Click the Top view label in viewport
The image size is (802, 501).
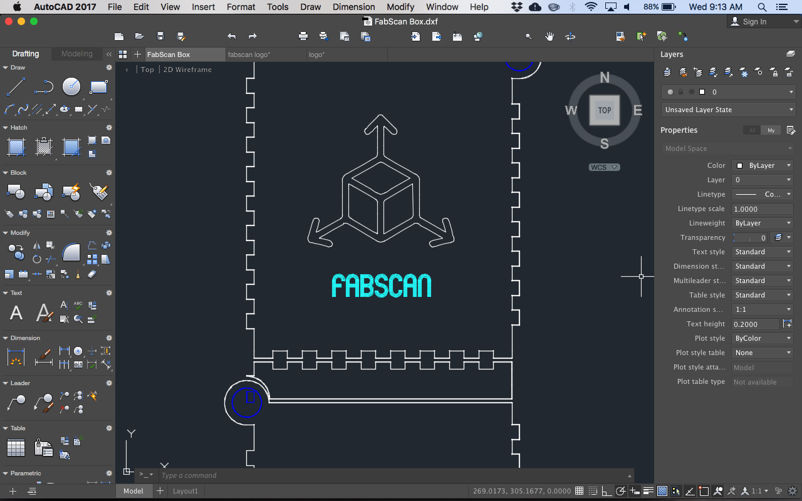pyautogui.click(x=147, y=70)
